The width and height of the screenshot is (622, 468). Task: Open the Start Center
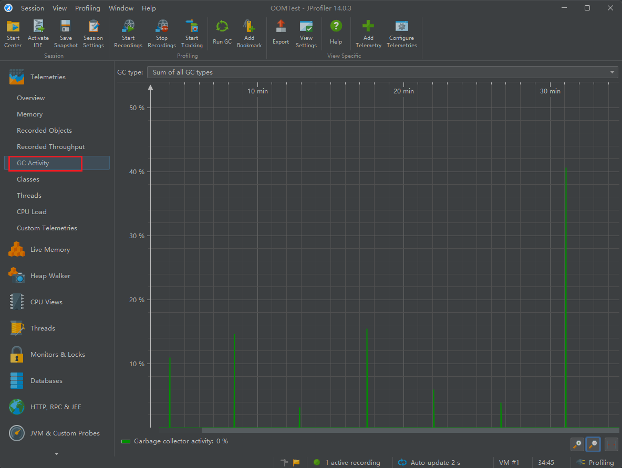(x=13, y=34)
